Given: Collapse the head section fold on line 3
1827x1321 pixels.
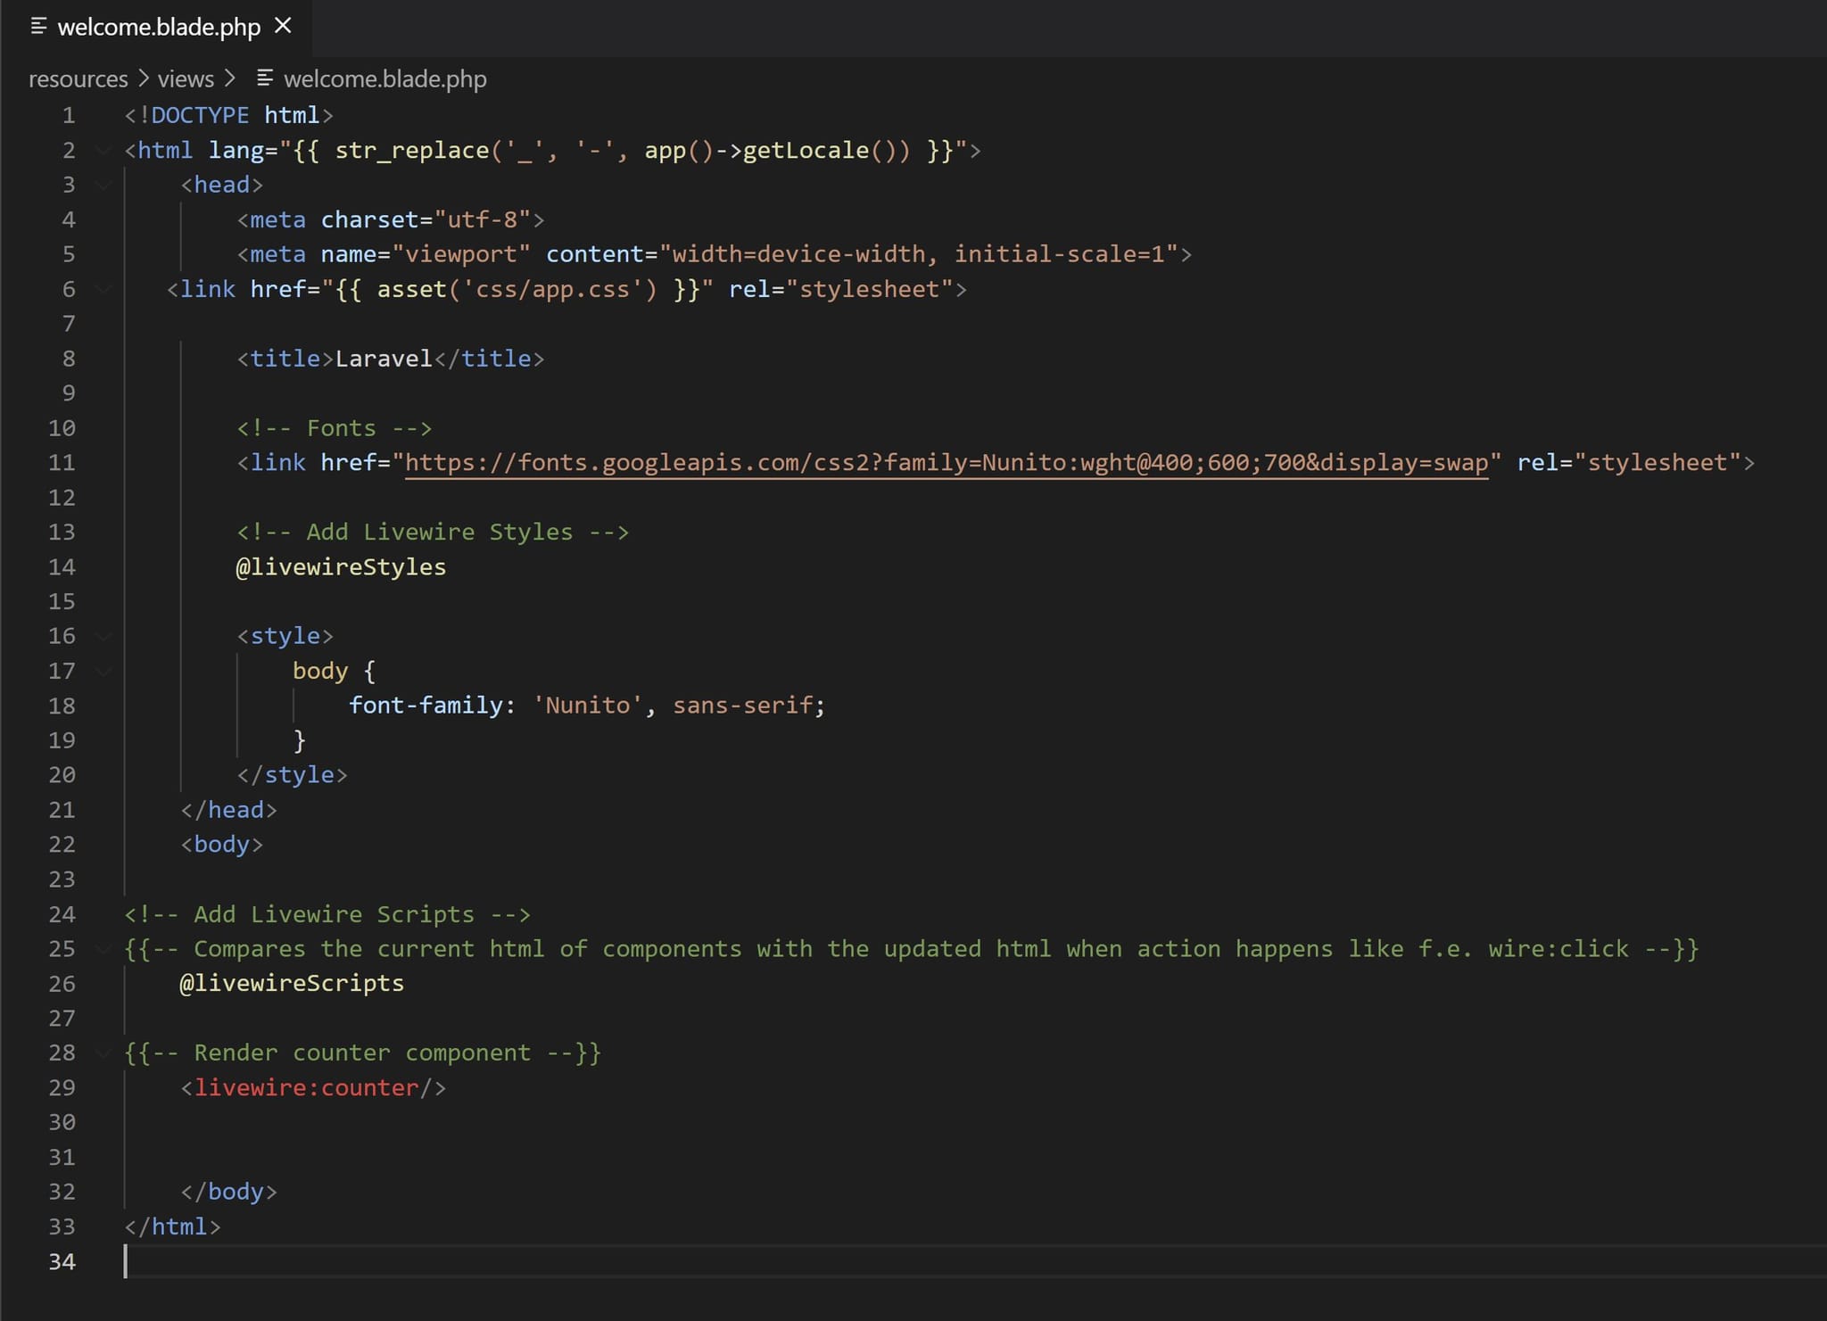Looking at the screenshot, I should (104, 185).
